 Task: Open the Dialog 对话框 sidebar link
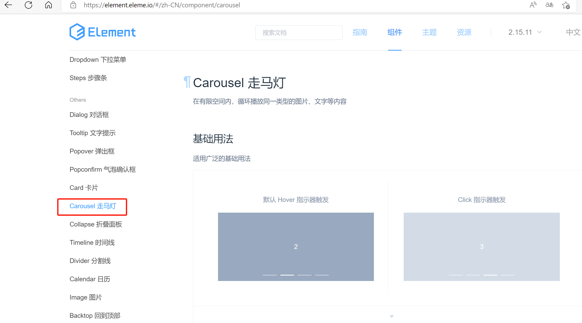point(89,115)
